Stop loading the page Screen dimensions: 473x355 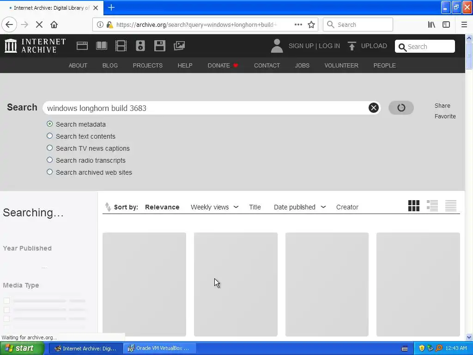[x=39, y=24]
